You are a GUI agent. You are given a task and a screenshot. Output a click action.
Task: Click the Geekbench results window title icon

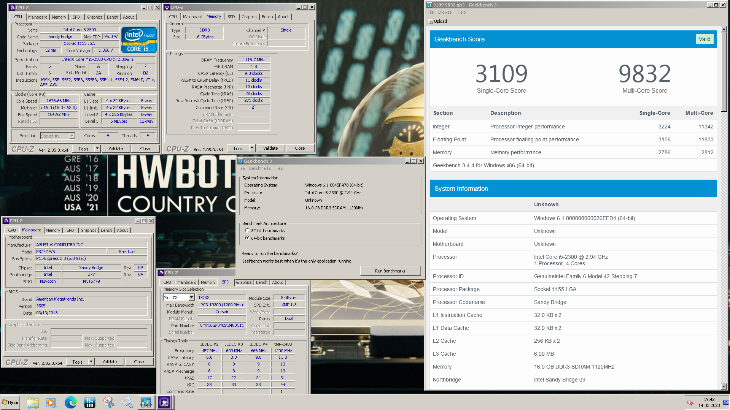click(429, 5)
